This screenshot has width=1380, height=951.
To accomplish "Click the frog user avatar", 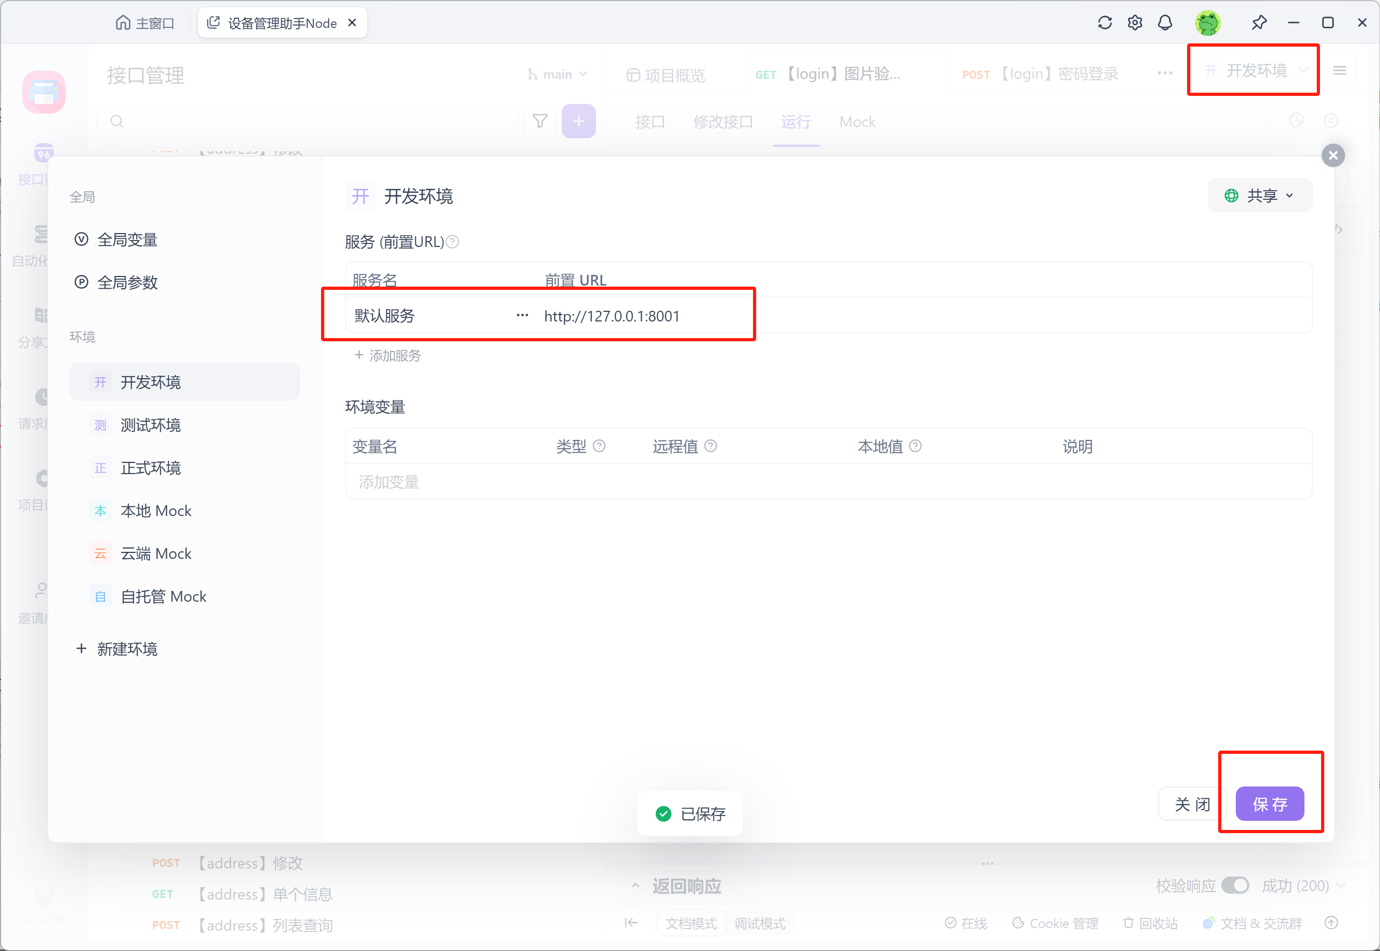I will pyautogui.click(x=1208, y=23).
